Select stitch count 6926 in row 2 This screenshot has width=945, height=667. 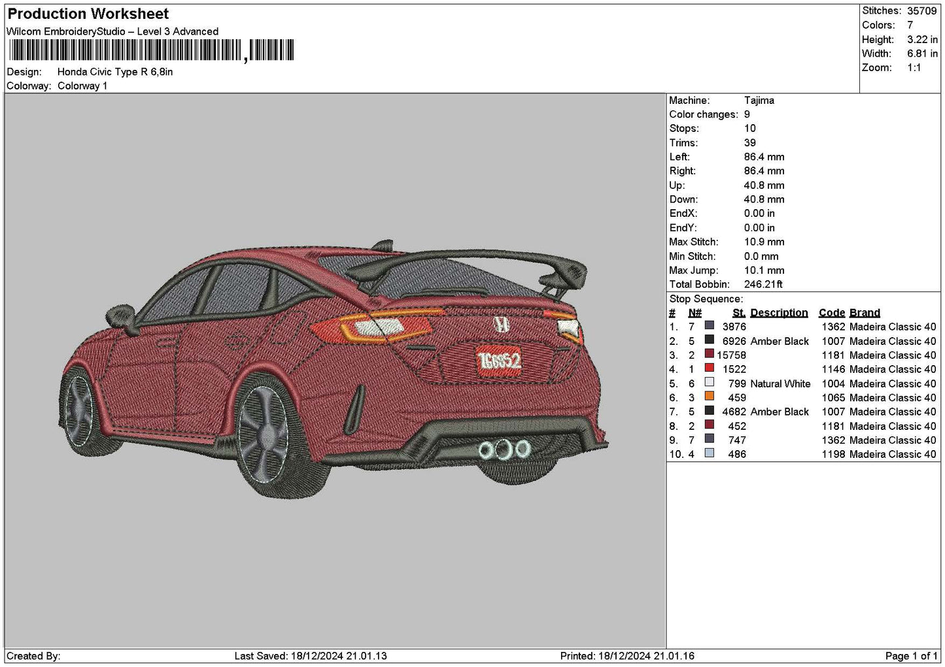coord(734,341)
